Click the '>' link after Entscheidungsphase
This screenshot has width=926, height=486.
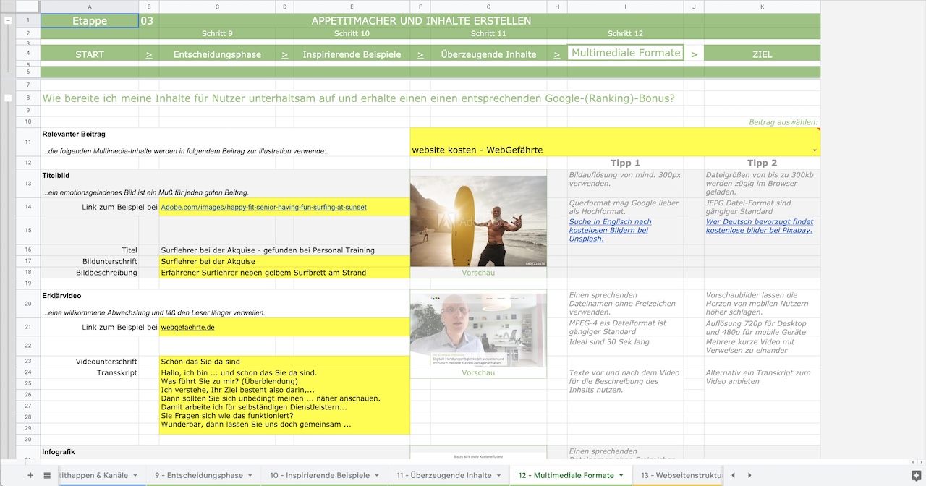pyautogui.click(x=284, y=54)
